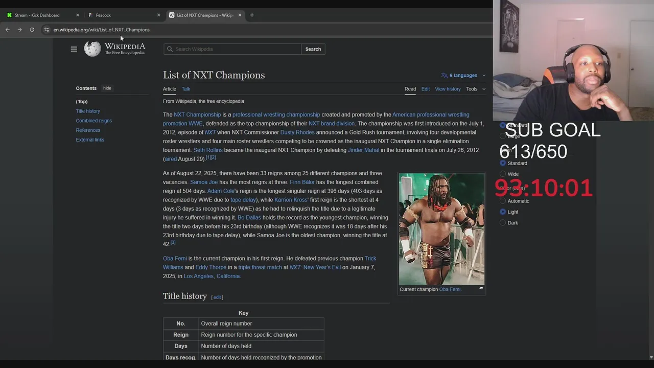Select Standard width radio button
Screen dimensions: 654x368
[503, 163]
